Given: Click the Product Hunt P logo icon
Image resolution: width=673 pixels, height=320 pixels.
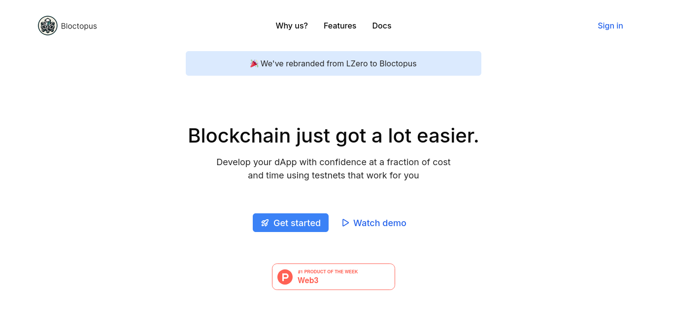Looking at the screenshot, I should coord(285,277).
